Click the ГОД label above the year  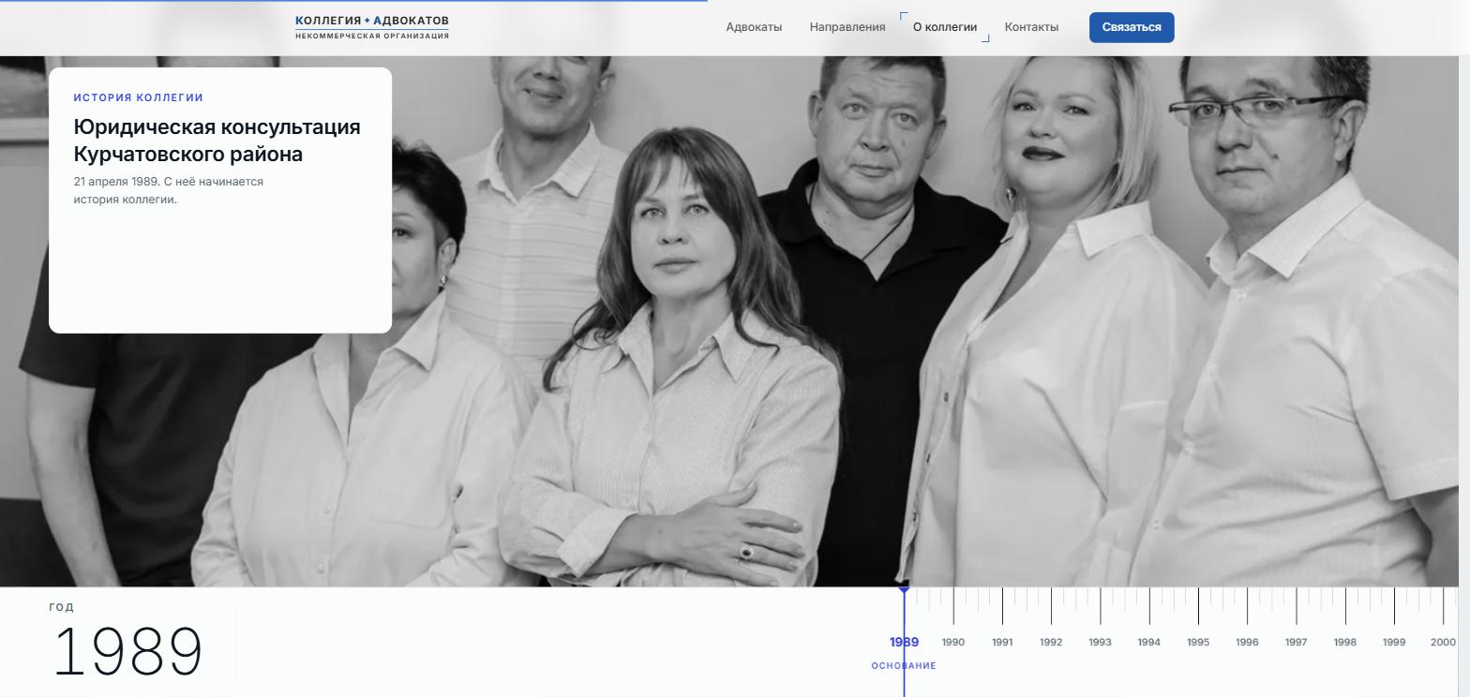62,607
